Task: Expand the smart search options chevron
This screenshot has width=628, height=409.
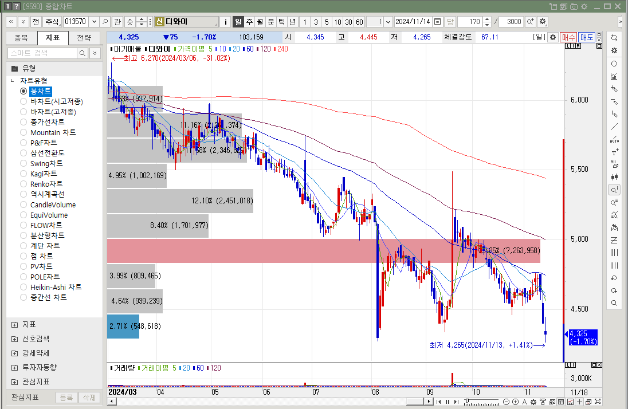Action: (x=95, y=53)
